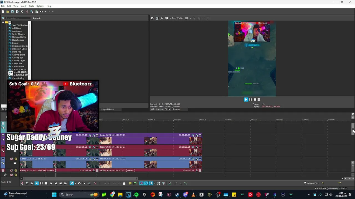Create a new project with New icon

coord(3,12)
